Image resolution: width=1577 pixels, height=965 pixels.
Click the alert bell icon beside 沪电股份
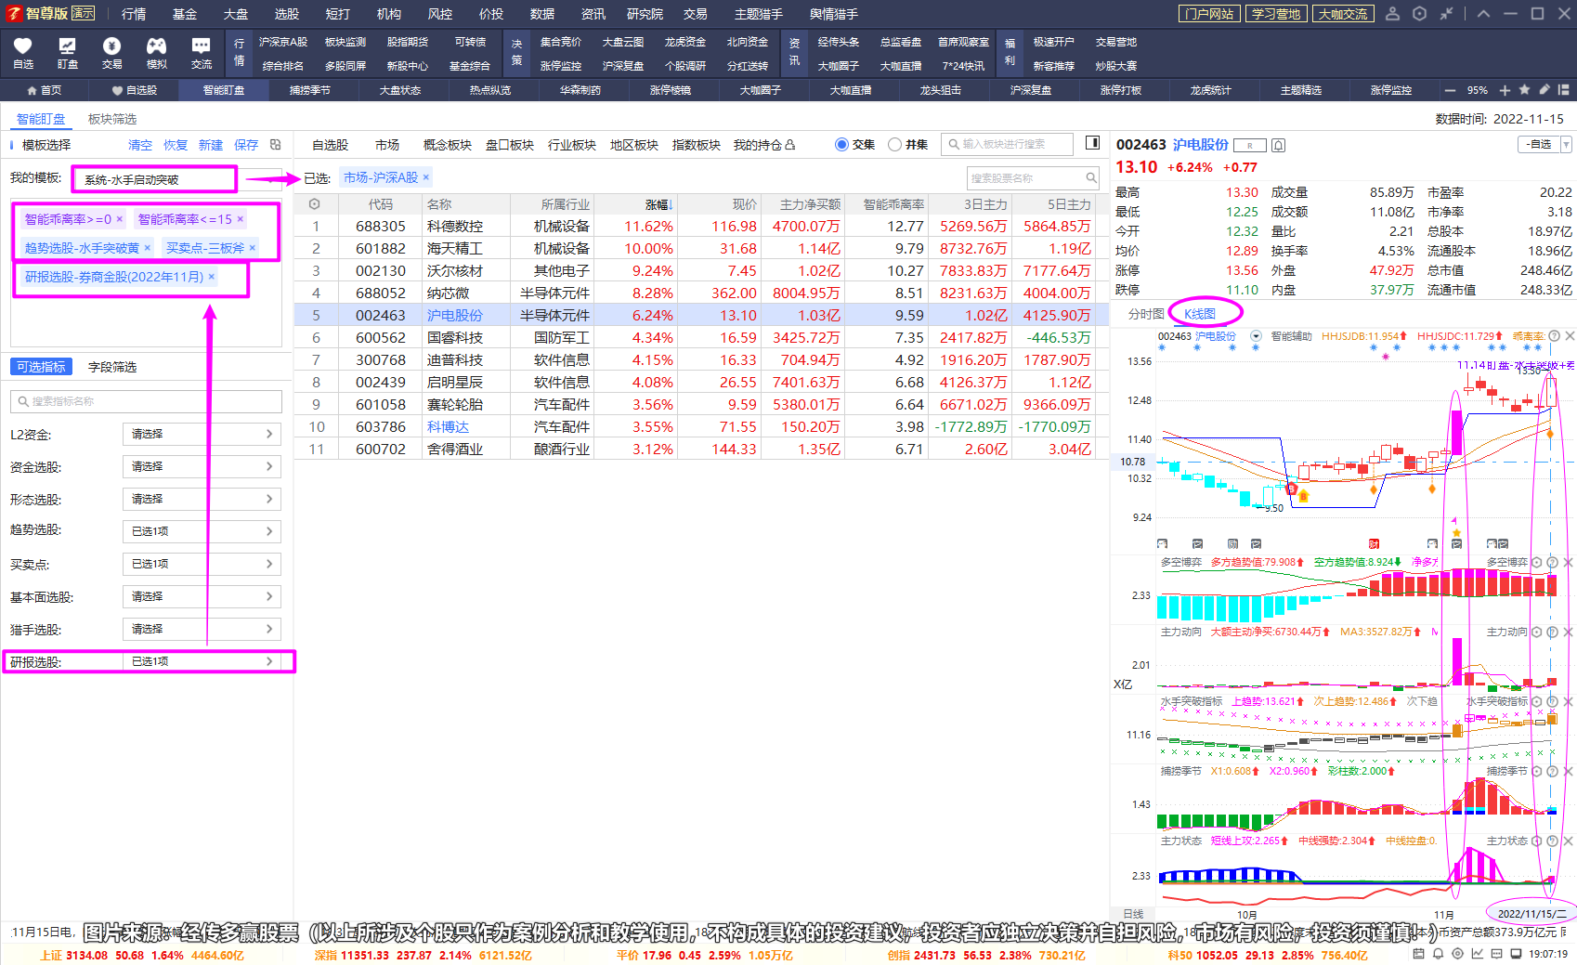click(x=1279, y=145)
